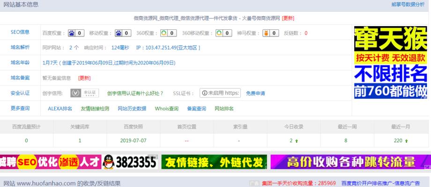Click the 最近一月 value 220
The height and width of the screenshot is (187, 431).
[x=398, y=141]
